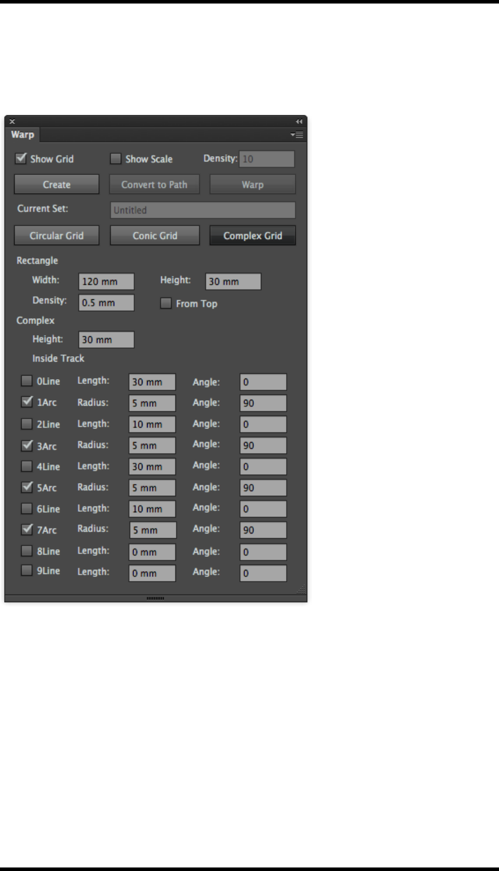
Task: Click the 4Line Length field
Action: tap(152, 467)
